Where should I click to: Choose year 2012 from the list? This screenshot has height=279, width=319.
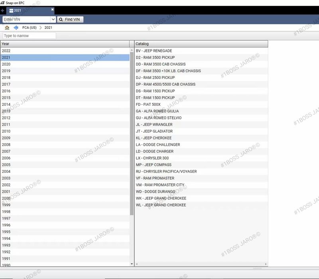pos(65,118)
